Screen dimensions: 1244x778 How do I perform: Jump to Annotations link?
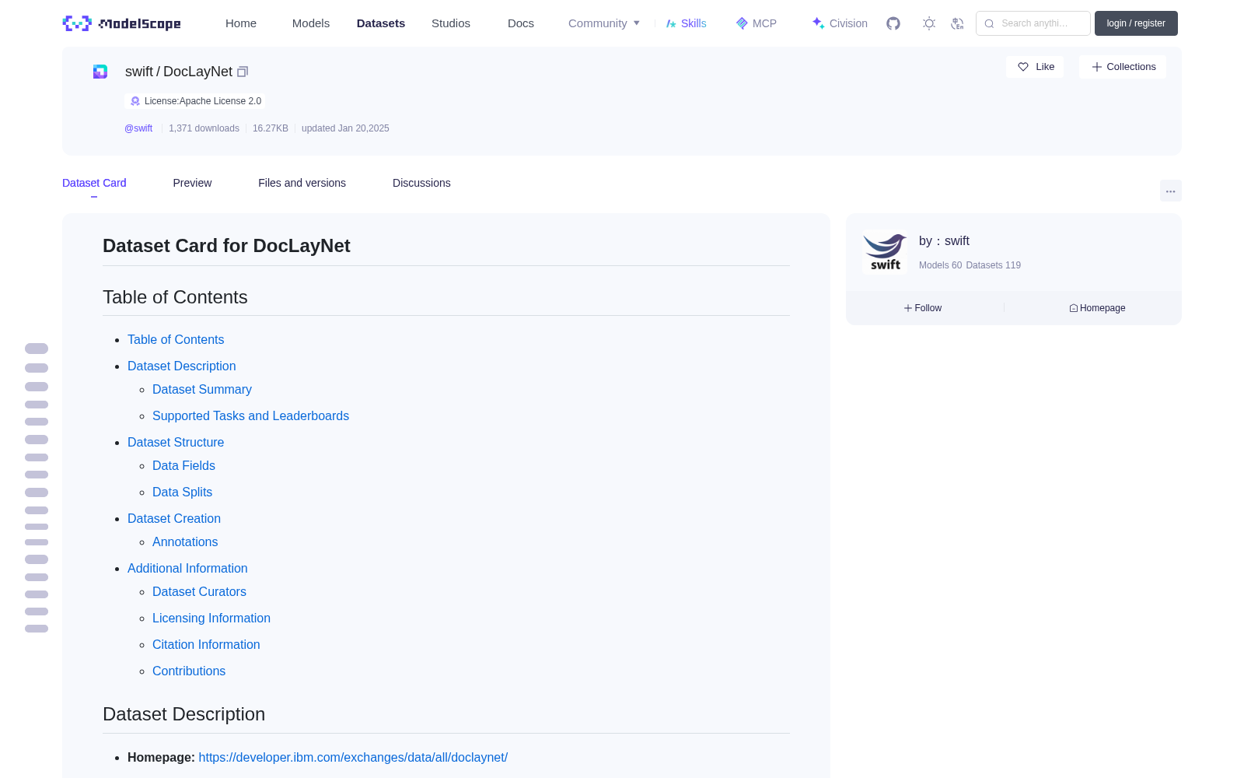pos(185,541)
